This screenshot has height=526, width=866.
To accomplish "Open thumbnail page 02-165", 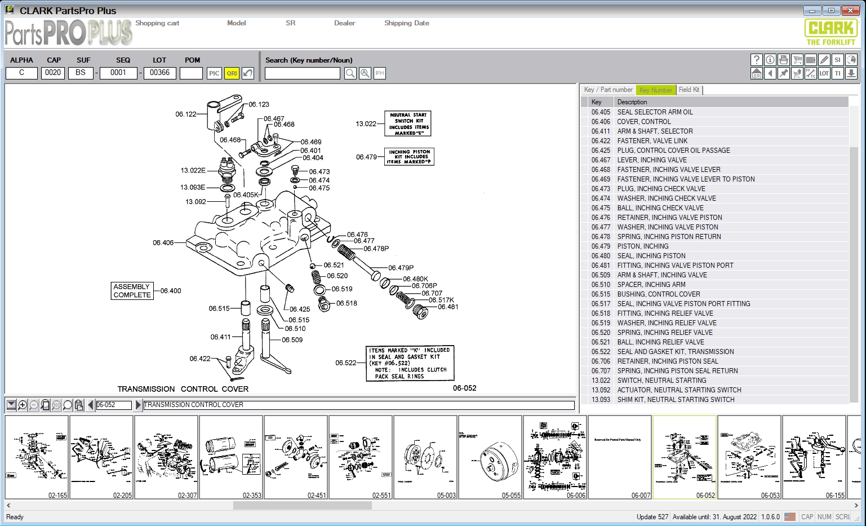I will [x=37, y=457].
